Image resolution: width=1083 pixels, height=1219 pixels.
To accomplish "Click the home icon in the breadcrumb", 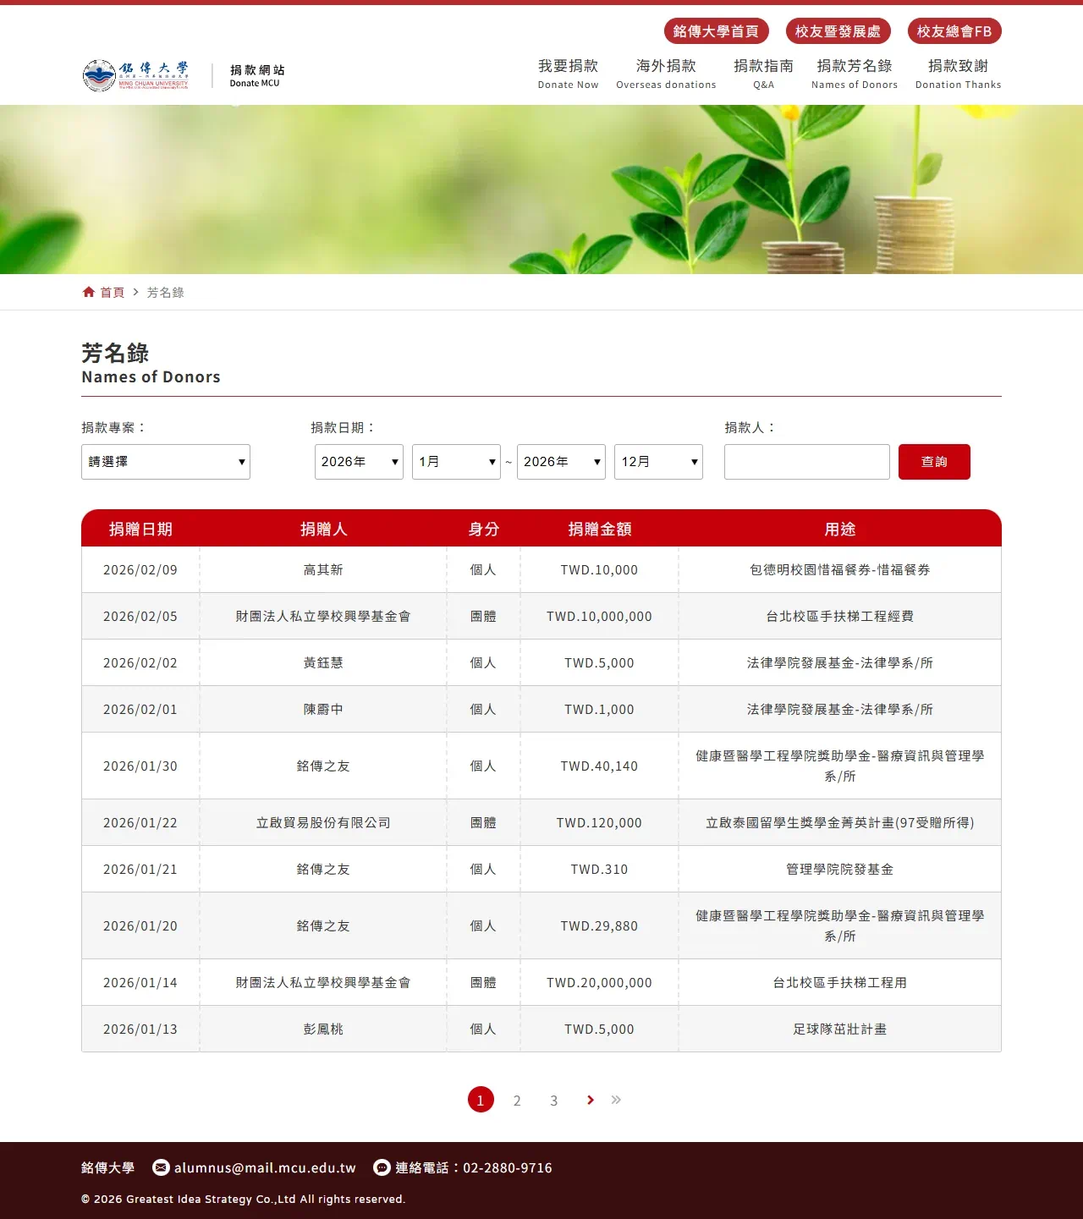I will coord(90,292).
